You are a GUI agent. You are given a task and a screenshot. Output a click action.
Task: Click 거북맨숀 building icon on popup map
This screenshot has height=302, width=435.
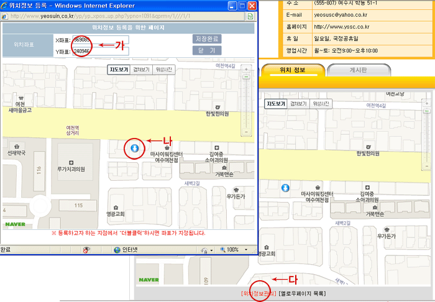click(x=224, y=168)
